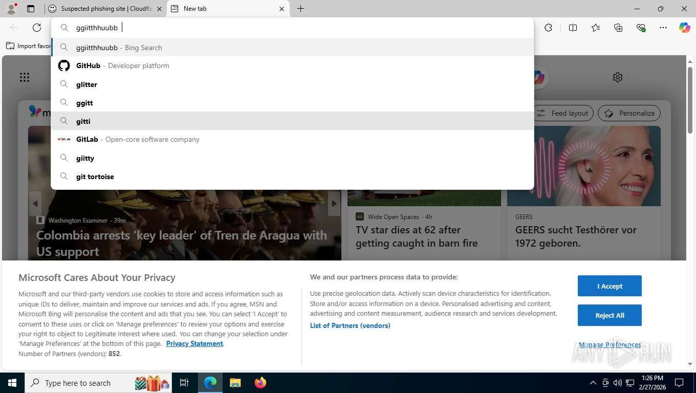Launch the Copilot sidebar
Viewport: 696px width, 393px height.
(684, 28)
